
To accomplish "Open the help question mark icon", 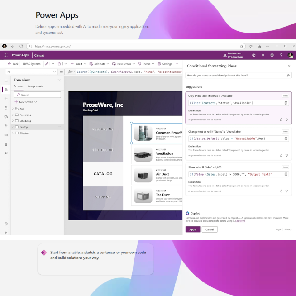I will pyautogui.click(x=281, y=55).
